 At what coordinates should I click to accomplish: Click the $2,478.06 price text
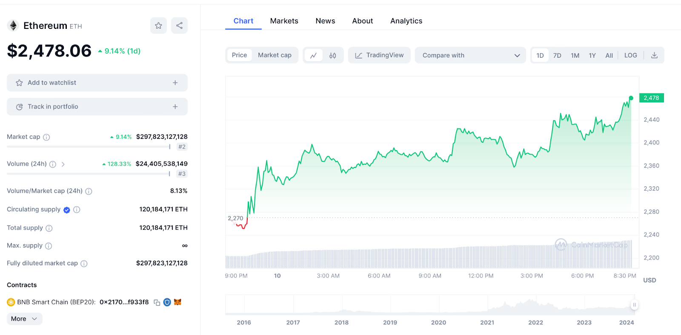click(x=49, y=51)
